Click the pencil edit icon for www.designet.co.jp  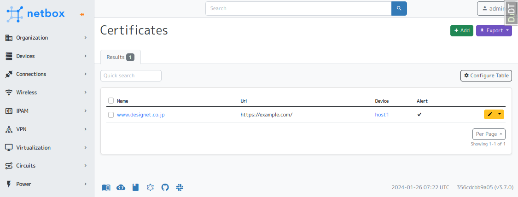point(490,114)
